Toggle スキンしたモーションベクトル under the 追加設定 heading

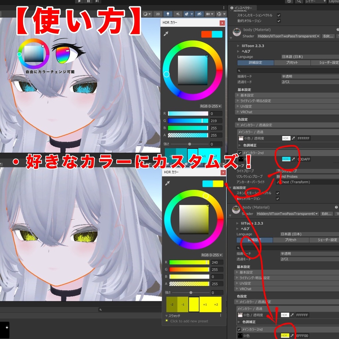[278, 193]
